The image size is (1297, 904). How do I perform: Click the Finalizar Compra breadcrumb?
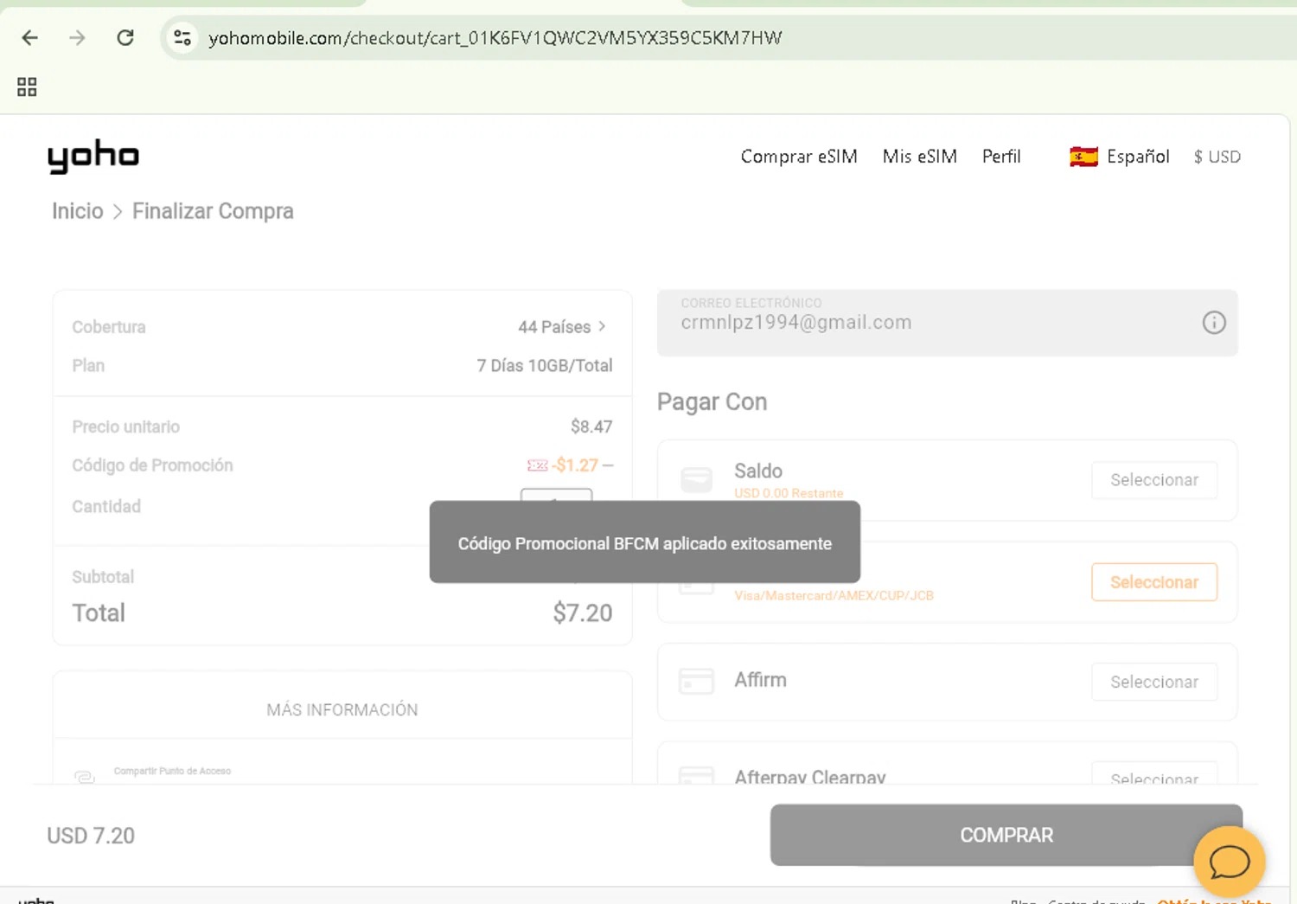pyautogui.click(x=213, y=211)
